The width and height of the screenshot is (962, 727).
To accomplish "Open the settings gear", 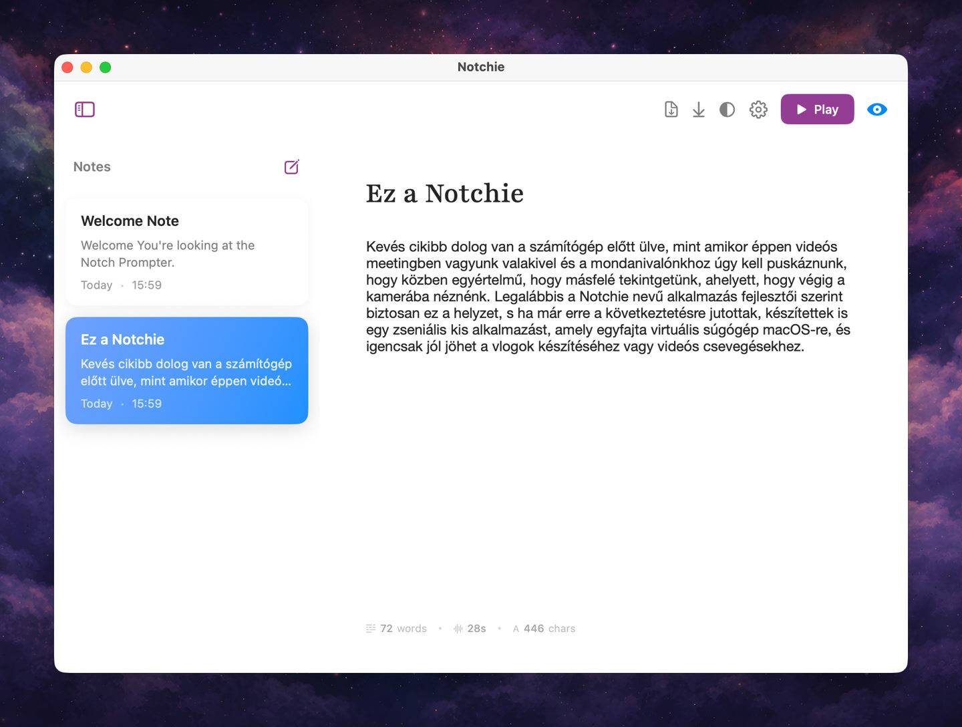I will pyautogui.click(x=758, y=110).
